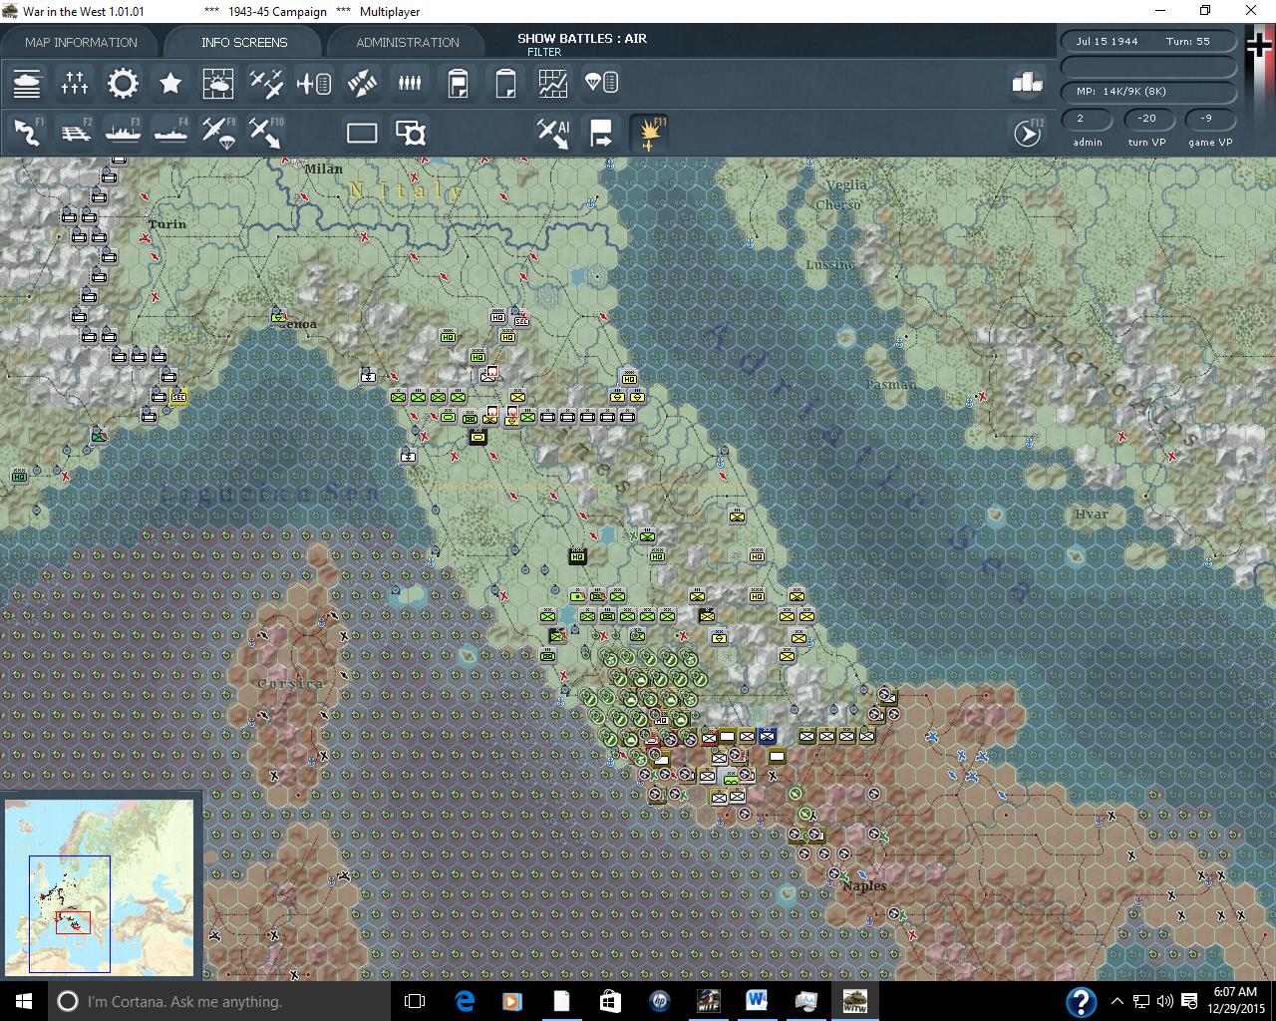Click the MP: 14K/9K (8K) readout
1276x1021 pixels.
click(x=1149, y=92)
